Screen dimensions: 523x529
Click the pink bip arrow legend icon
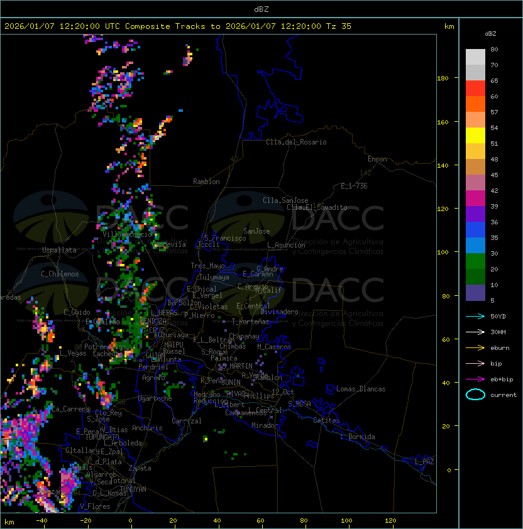pyautogui.click(x=475, y=363)
